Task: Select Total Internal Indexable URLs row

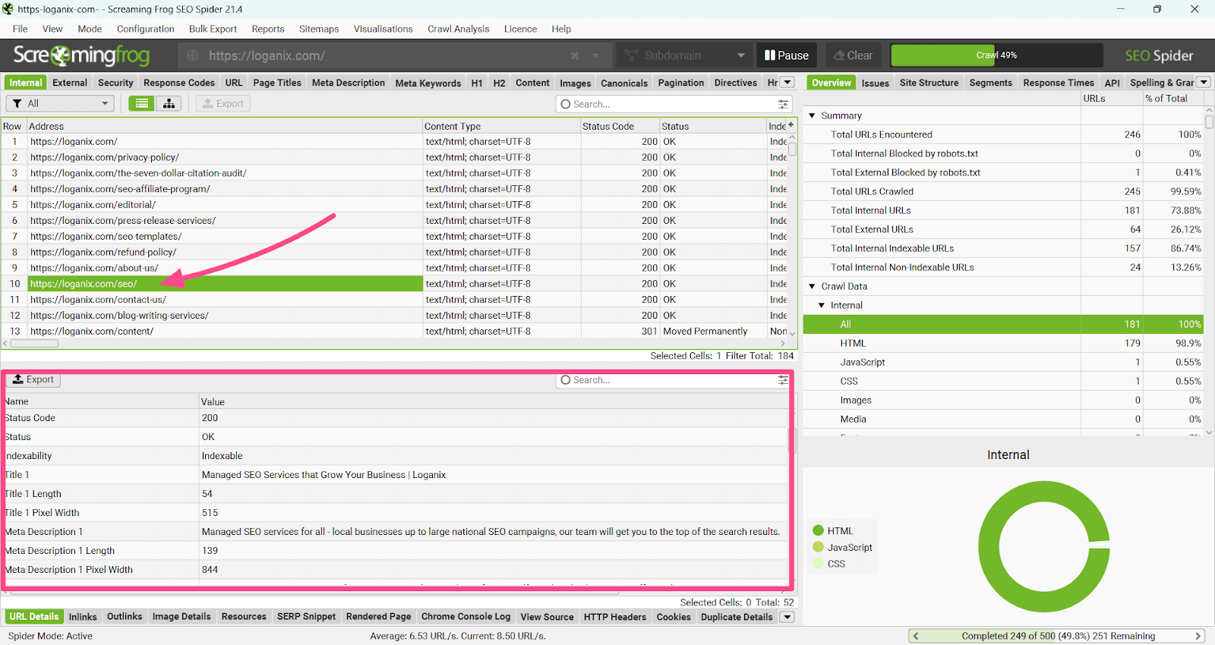Action: click(x=1002, y=248)
